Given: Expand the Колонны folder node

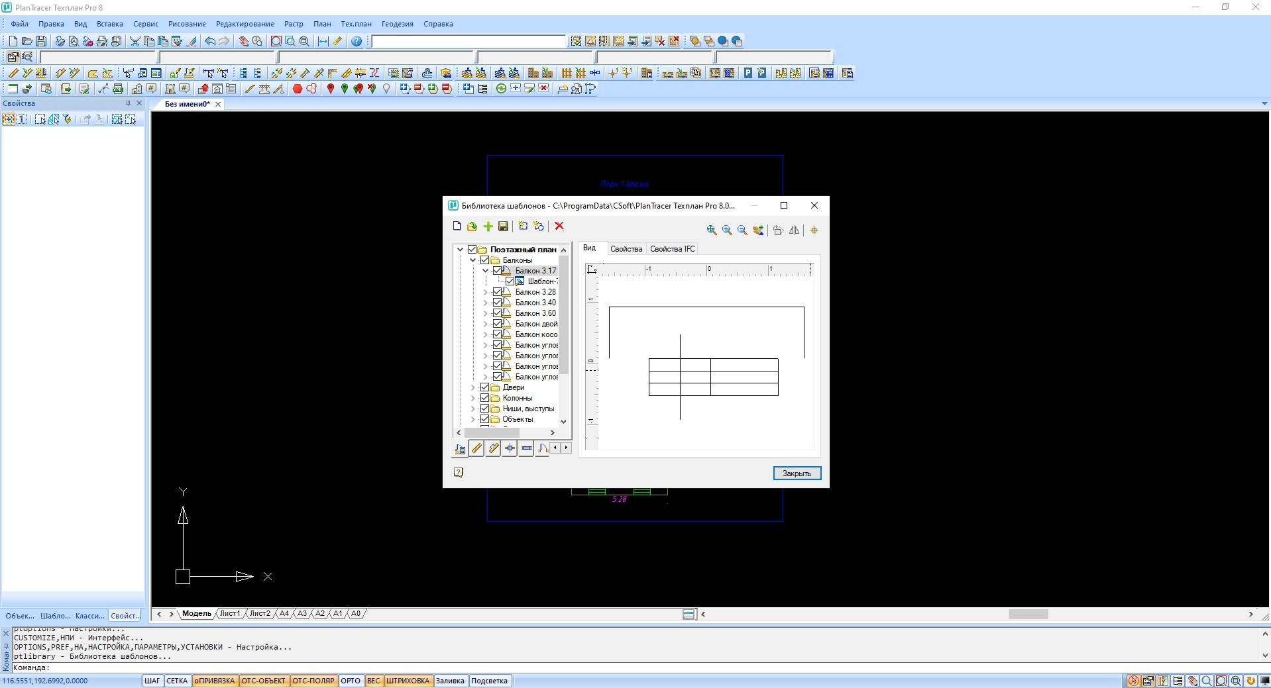Looking at the screenshot, I should [472, 398].
